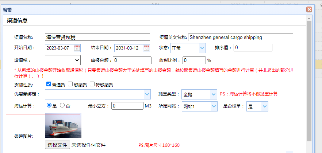Click the 渠道英文名称 input field
This screenshot has width=322, height=153.
(x=241, y=37)
